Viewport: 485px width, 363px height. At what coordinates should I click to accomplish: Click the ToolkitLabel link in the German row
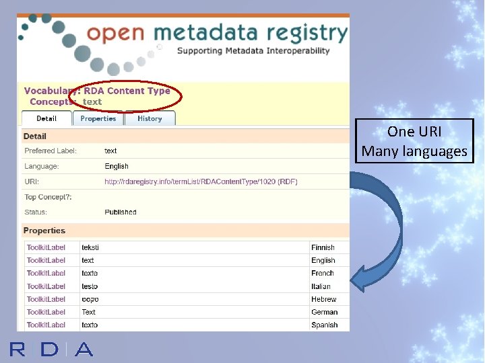click(46, 312)
